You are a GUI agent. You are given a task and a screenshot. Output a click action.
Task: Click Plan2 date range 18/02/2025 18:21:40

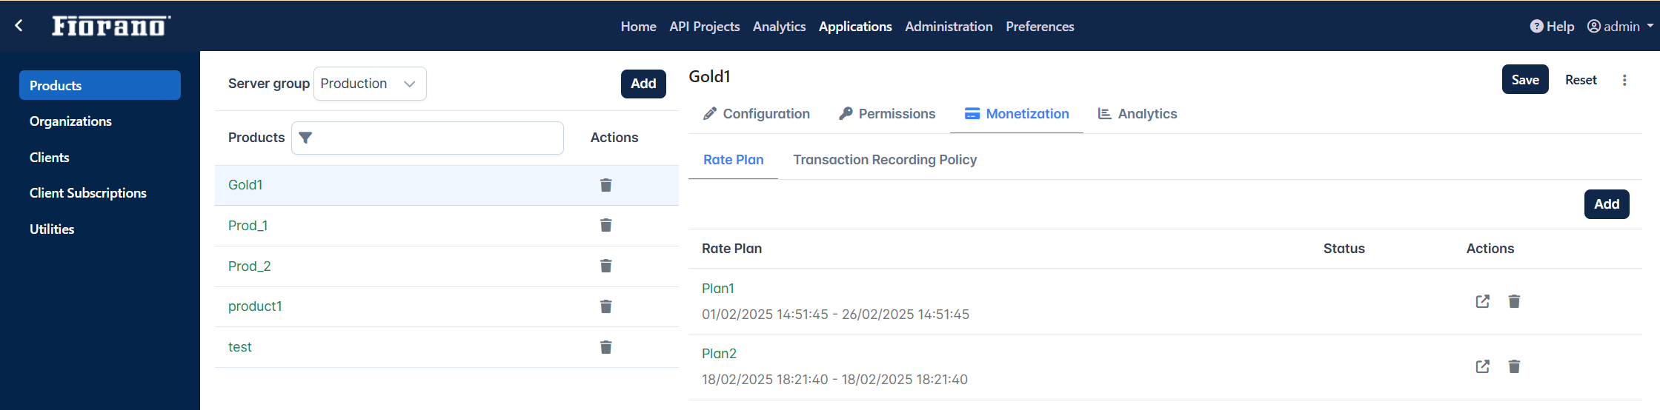[834, 380]
